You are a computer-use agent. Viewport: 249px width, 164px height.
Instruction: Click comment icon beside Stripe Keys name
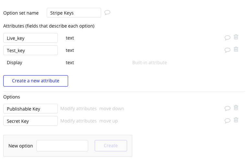point(107,13)
